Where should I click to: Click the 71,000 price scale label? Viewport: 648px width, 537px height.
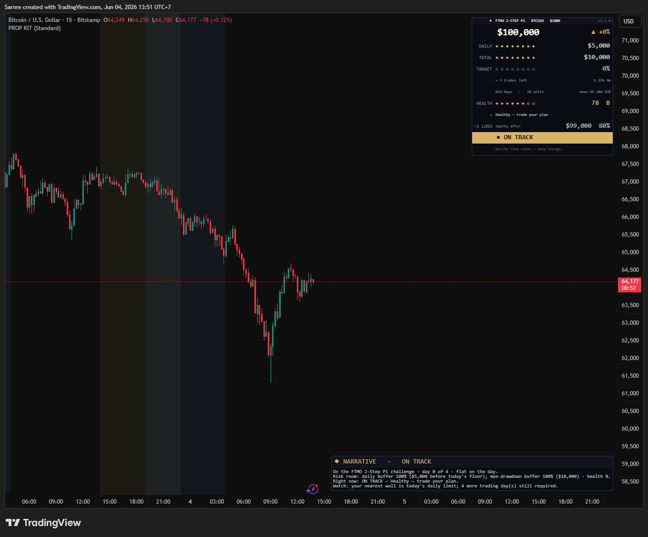630,41
